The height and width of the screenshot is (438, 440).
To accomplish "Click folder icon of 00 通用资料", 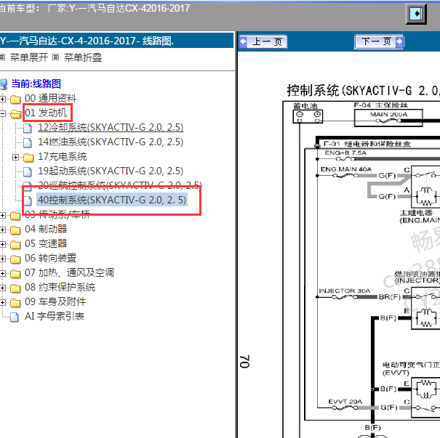I will [15, 100].
